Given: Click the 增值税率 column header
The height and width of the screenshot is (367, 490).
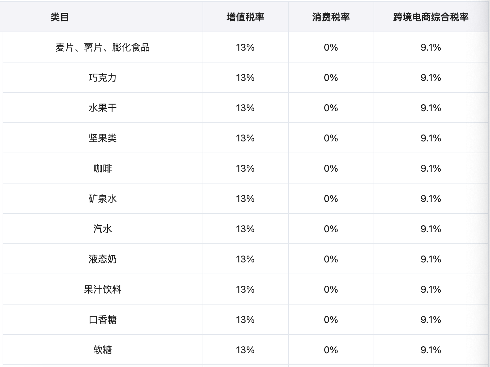Looking at the screenshot, I should click(245, 17).
